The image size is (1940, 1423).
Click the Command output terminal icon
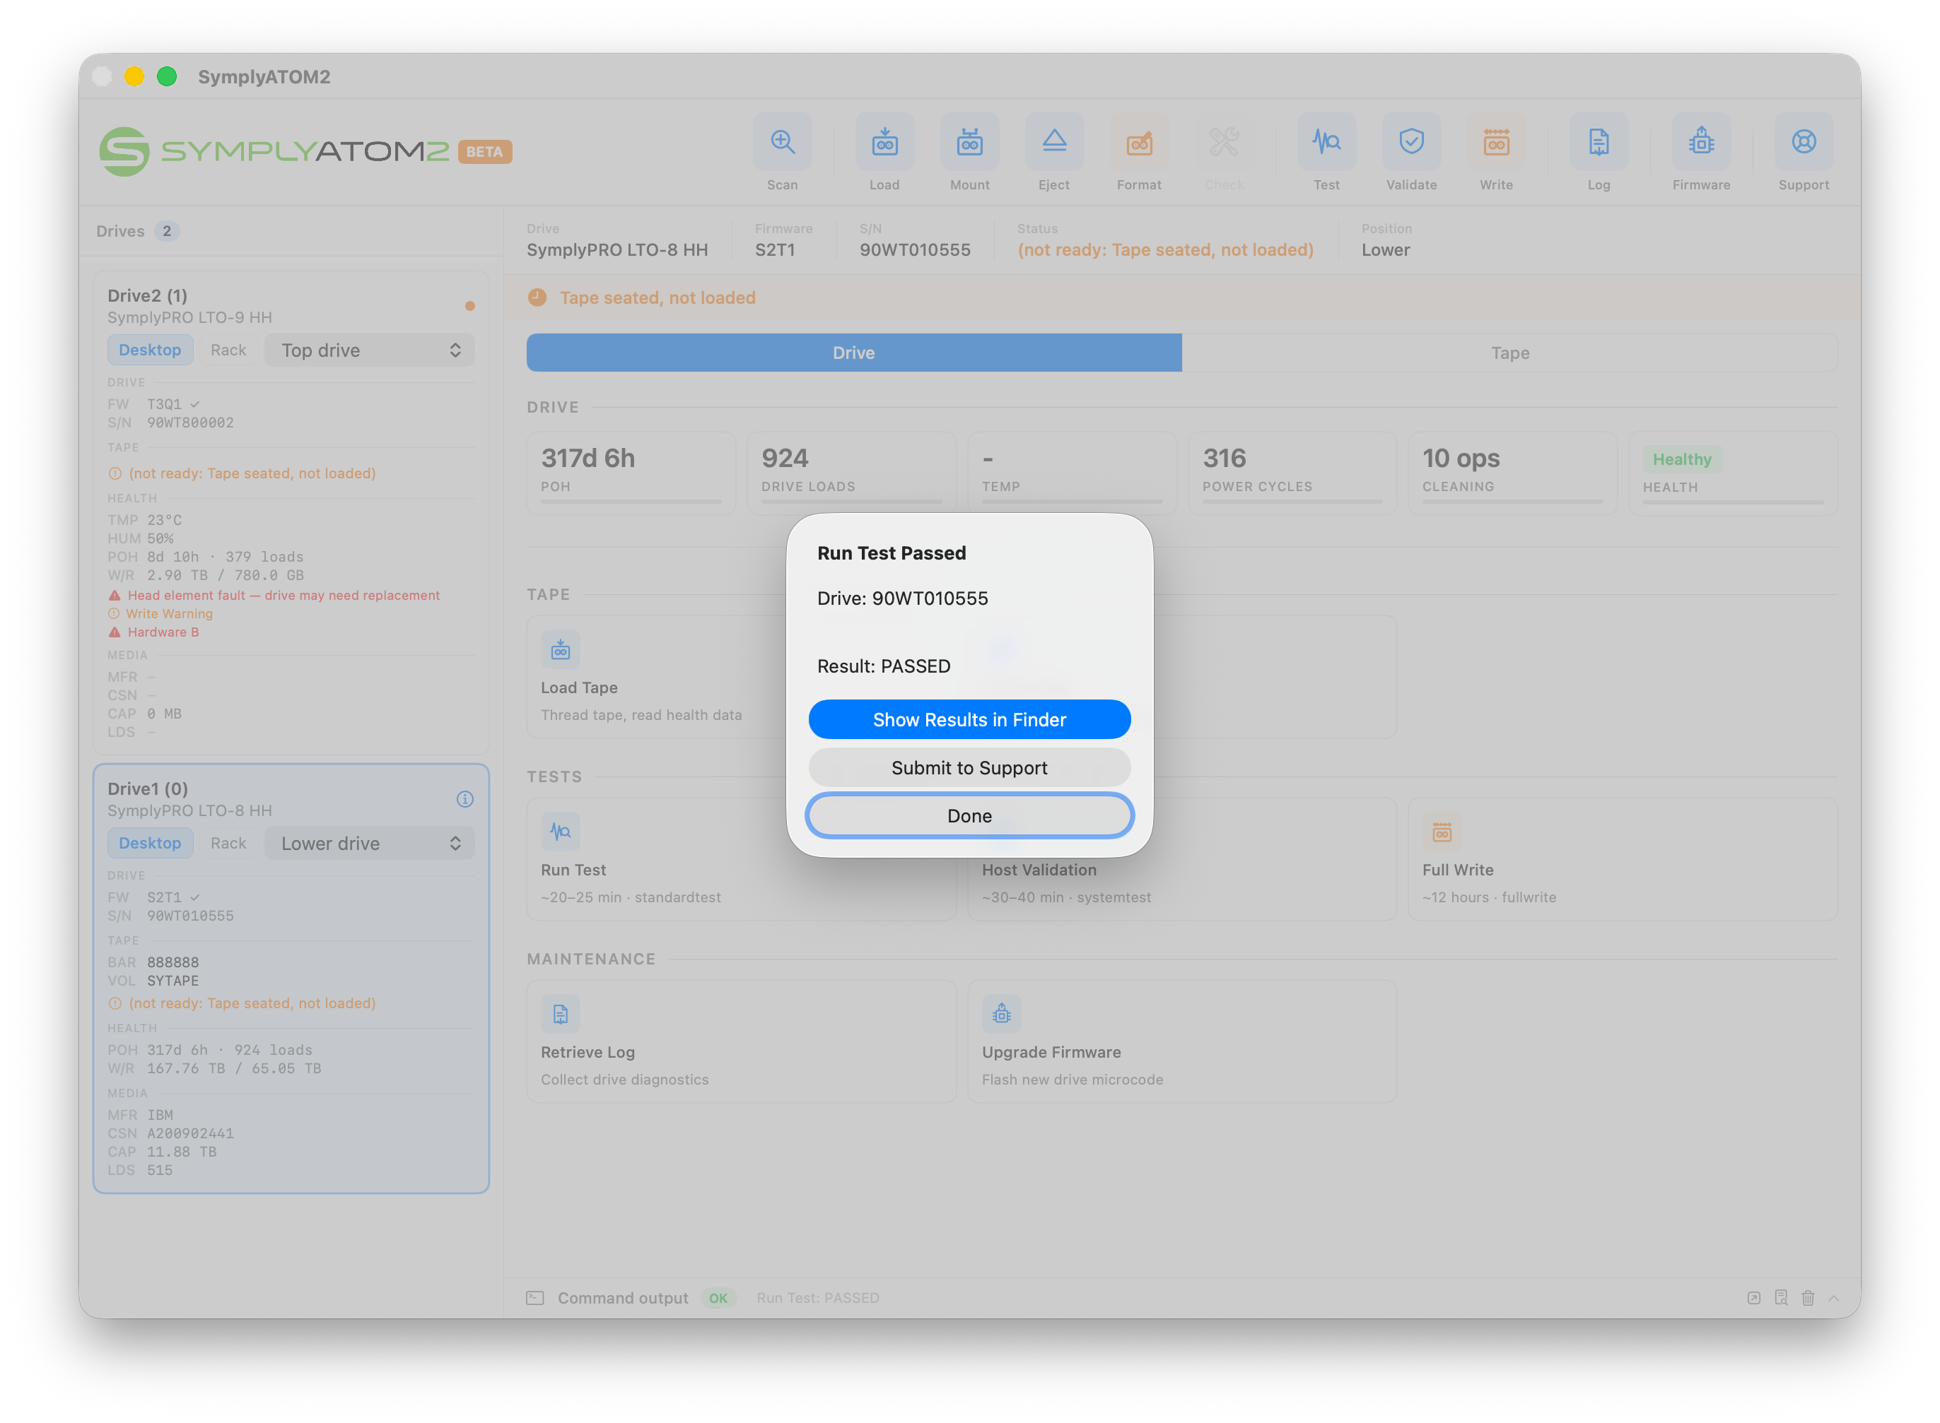point(535,1298)
